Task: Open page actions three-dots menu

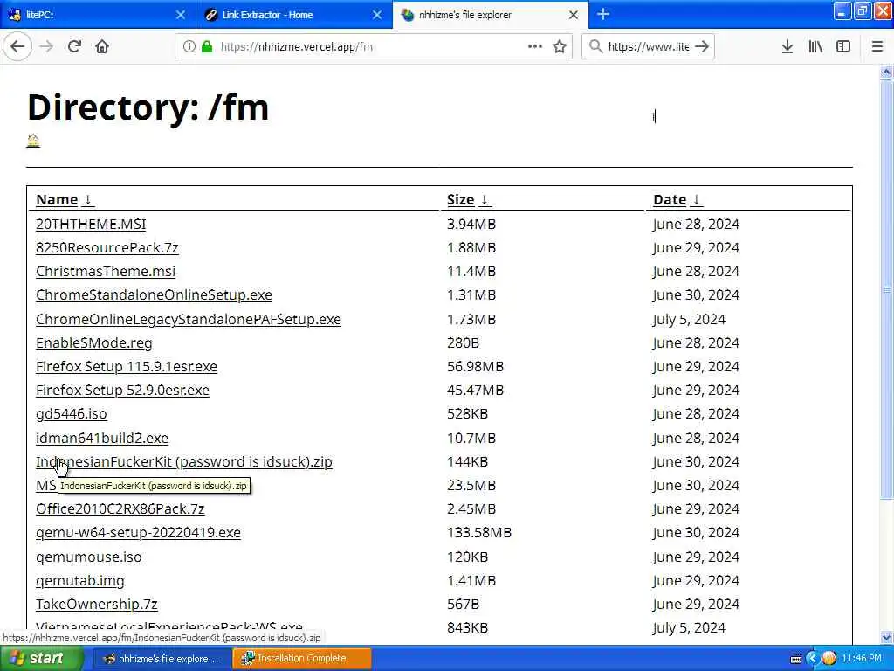Action: pos(535,47)
